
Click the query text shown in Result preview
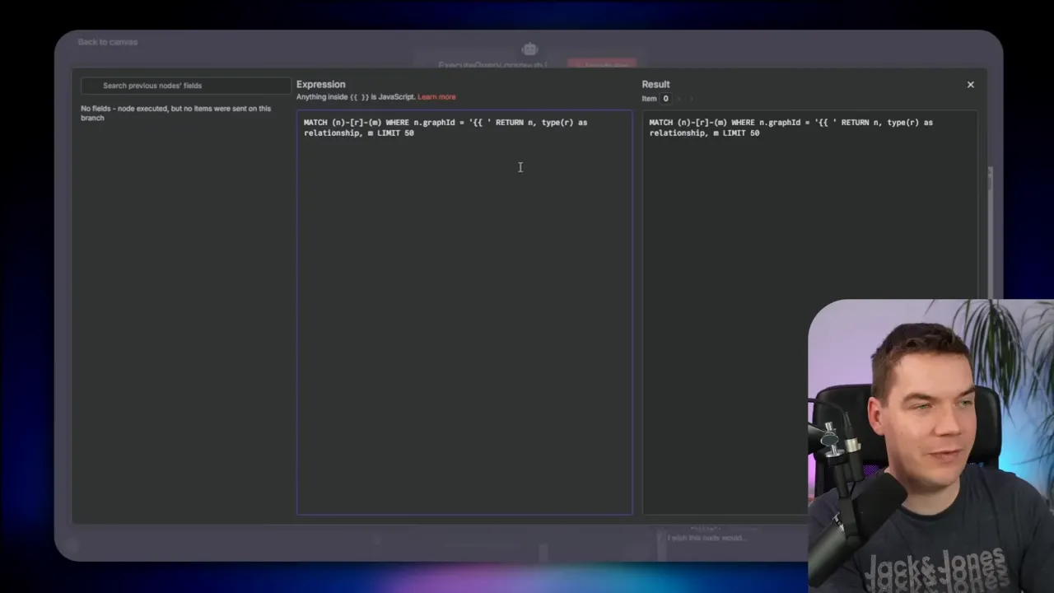tap(790, 128)
